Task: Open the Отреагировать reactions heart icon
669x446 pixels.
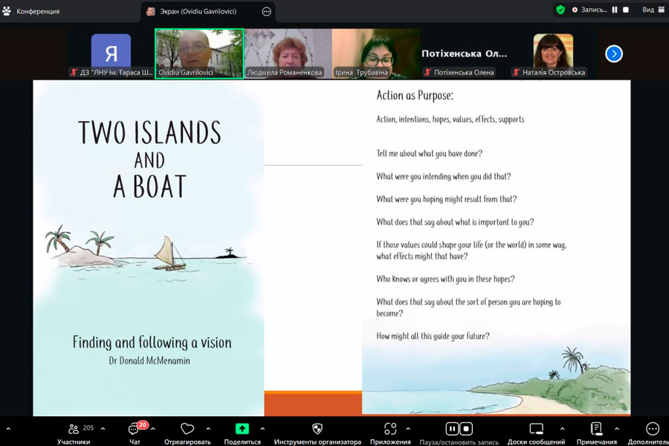Action: [187, 428]
